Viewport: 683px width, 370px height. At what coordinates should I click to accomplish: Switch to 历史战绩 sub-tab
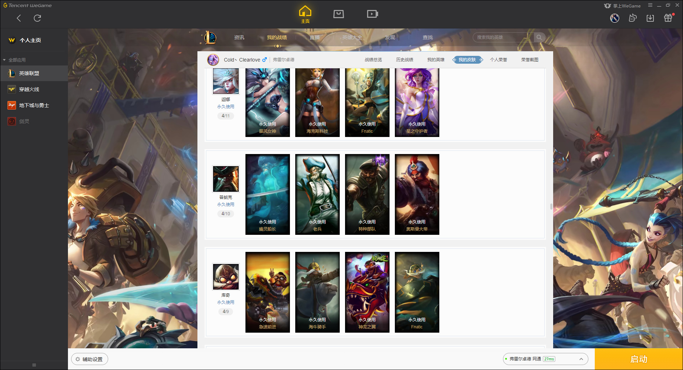coord(404,60)
